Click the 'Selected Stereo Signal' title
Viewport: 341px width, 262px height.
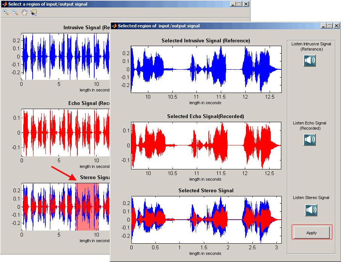click(x=206, y=190)
